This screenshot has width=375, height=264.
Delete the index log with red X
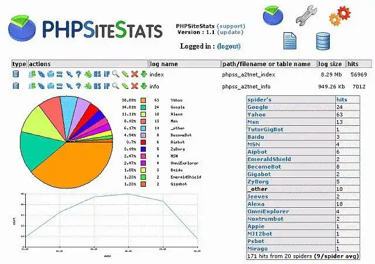(135, 74)
